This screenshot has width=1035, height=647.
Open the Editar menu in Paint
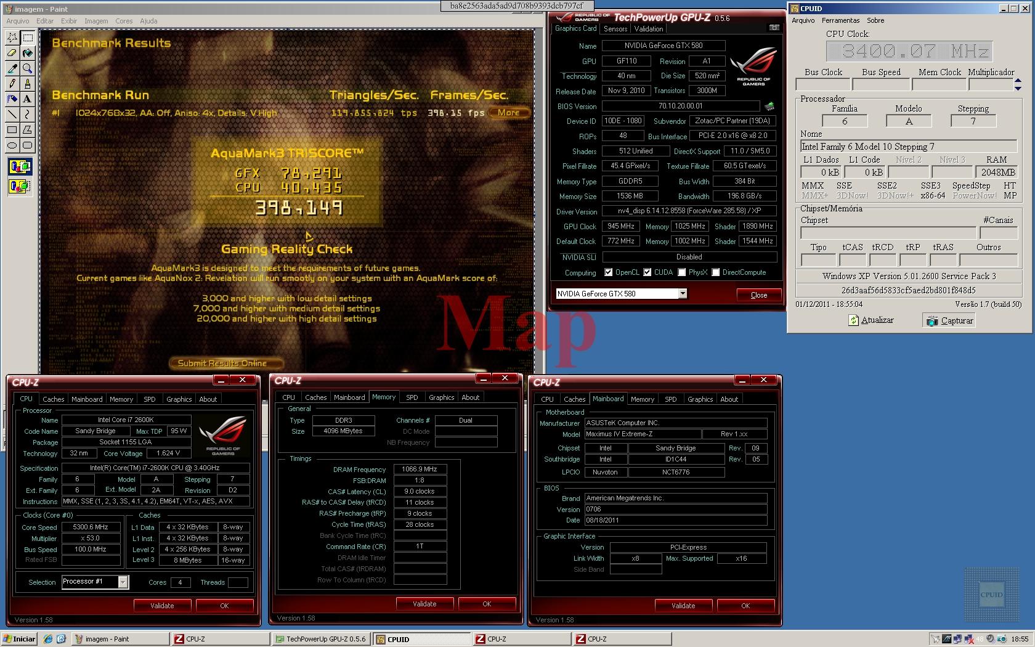(x=45, y=21)
